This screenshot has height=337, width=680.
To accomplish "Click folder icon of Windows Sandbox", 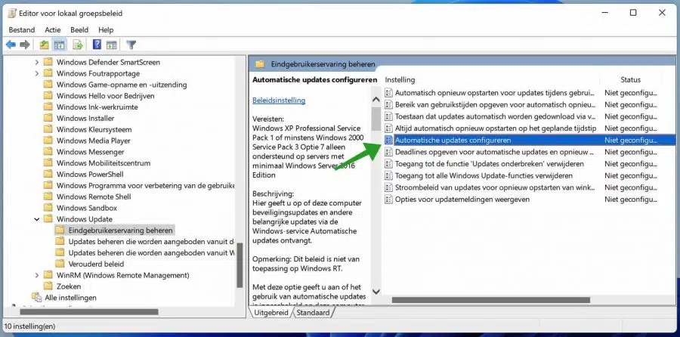I will pyautogui.click(x=48, y=208).
